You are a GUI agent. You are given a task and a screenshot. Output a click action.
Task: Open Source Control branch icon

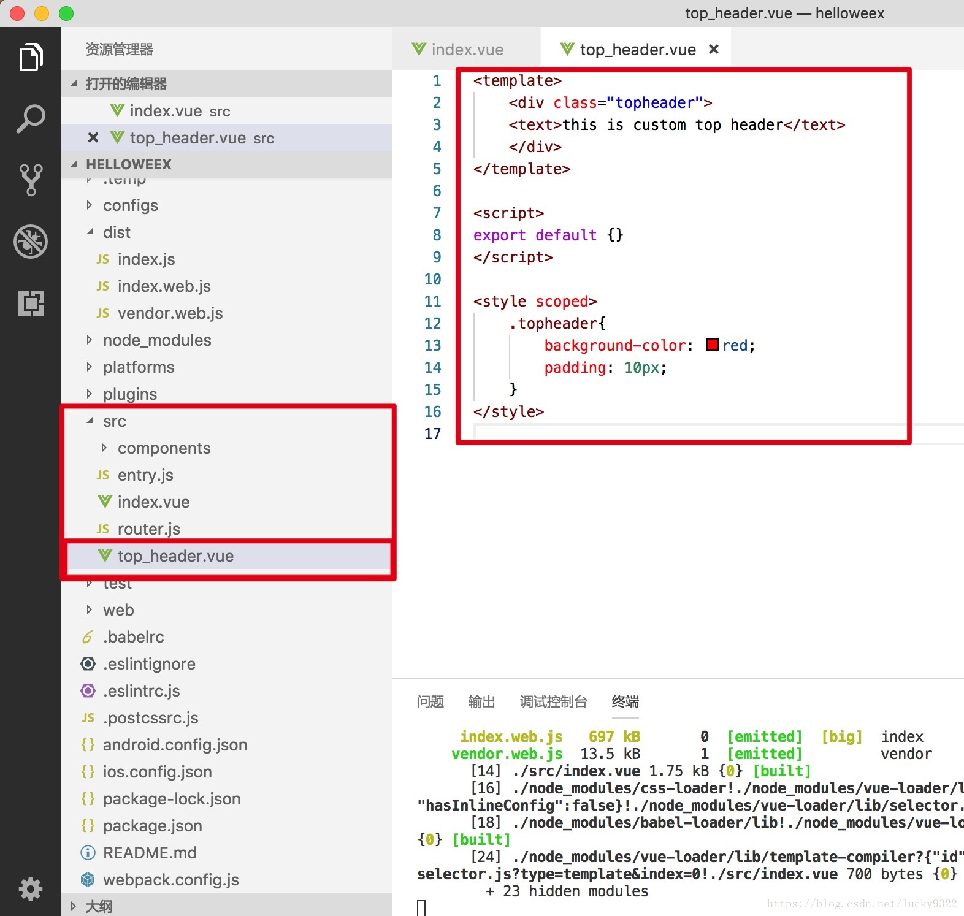point(31,180)
